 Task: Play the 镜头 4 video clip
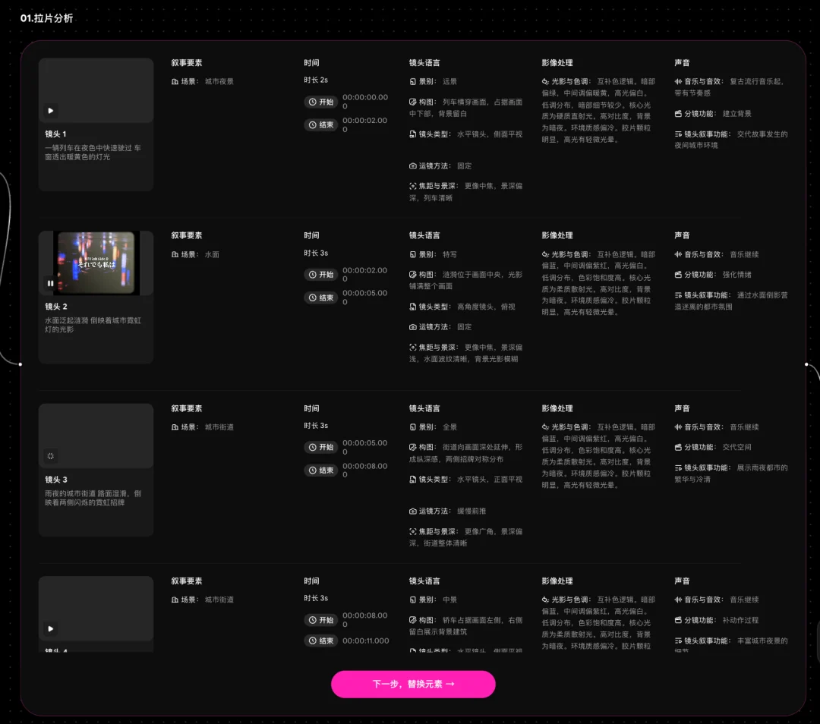(51, 629)
